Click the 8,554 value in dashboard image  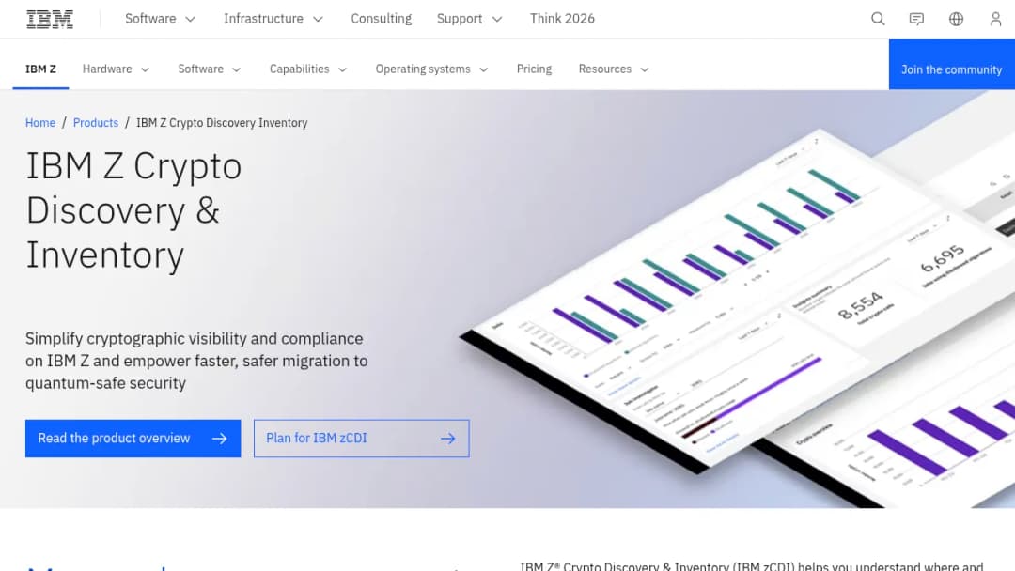(x=860, y=306)
